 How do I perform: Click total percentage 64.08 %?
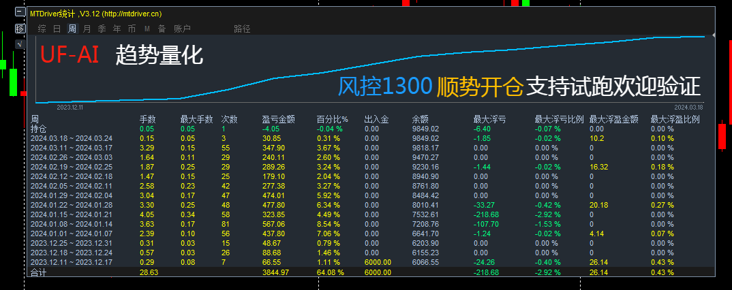pos(331,272)
